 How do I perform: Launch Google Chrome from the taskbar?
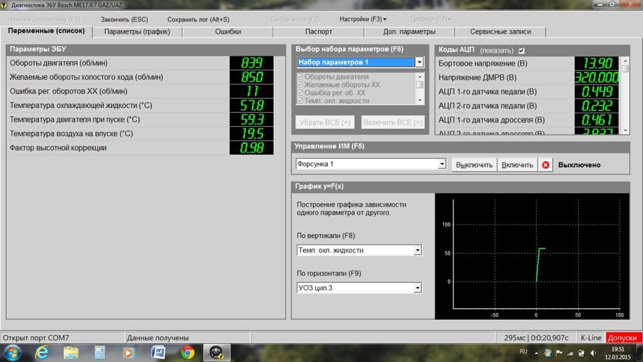(x=188, y=353)
